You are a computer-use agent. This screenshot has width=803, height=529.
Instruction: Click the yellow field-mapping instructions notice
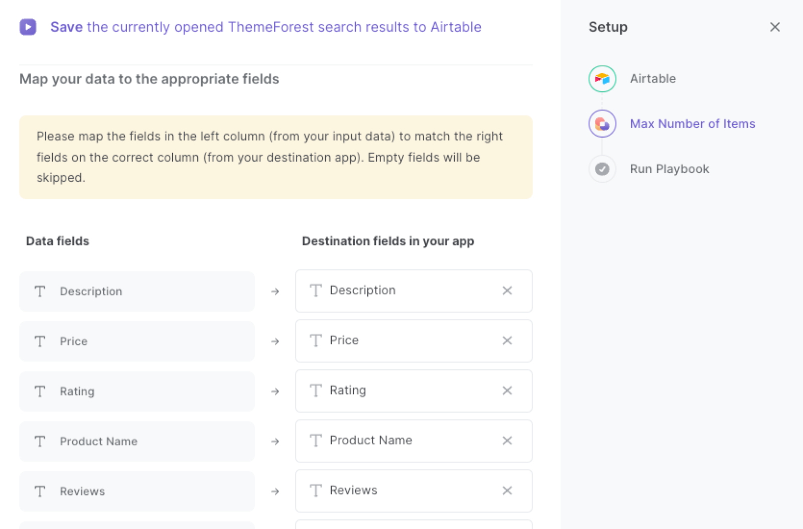pyautogui.click(x=276, y=157)
